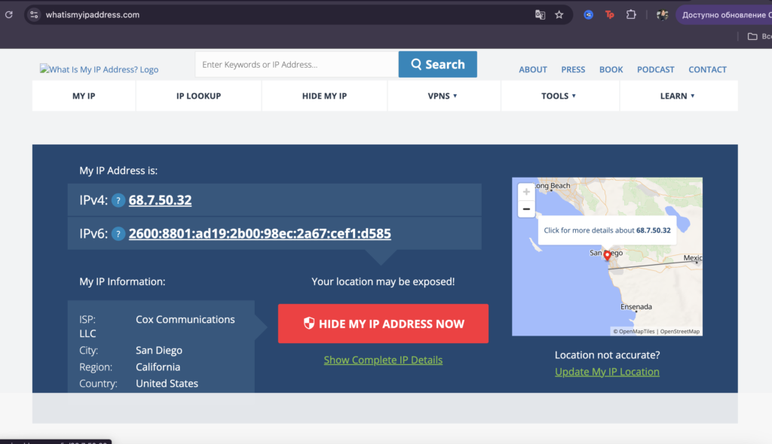772x444 pixels.
Task: Zoom out the map with minus button
Action: coord(526,209)
